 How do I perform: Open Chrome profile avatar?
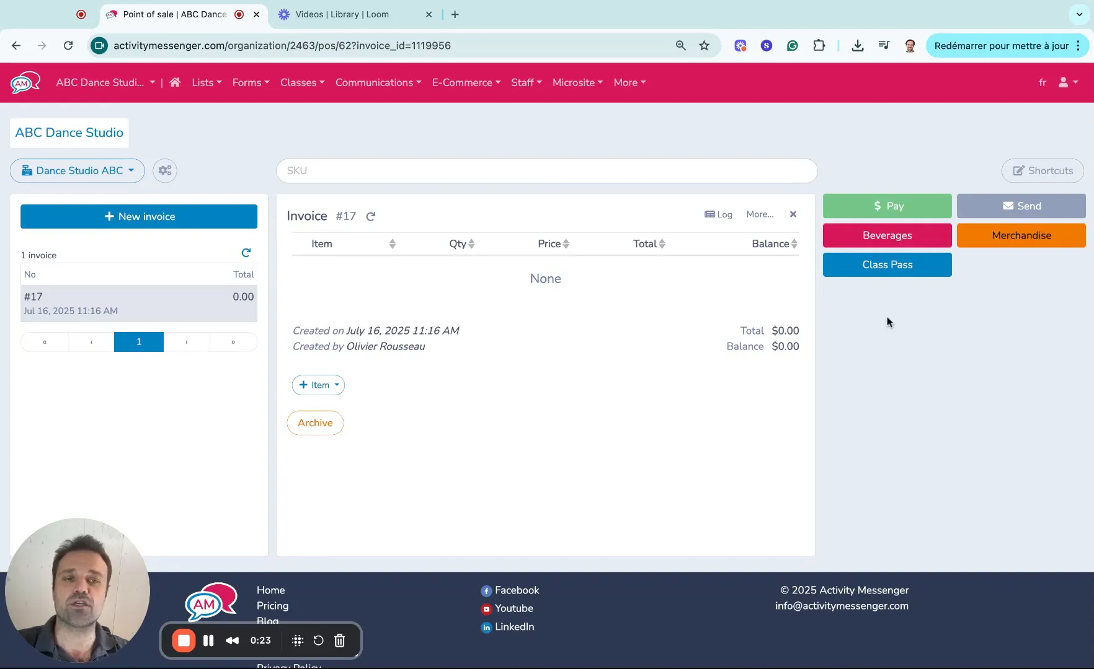pyautogui.click(x=910, y=46)
